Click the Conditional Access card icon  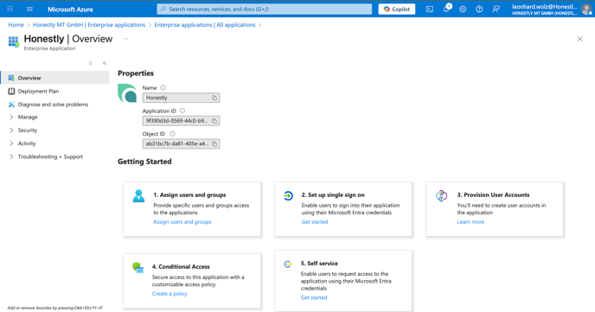coord(138,267)
